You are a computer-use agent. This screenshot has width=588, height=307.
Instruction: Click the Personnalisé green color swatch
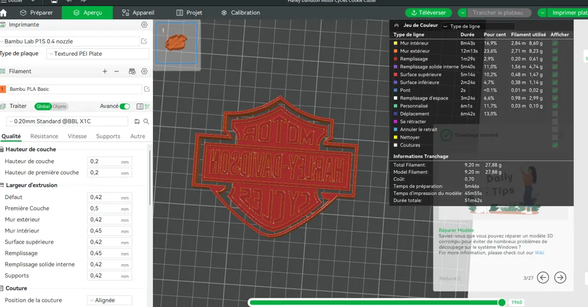(395, 106)
